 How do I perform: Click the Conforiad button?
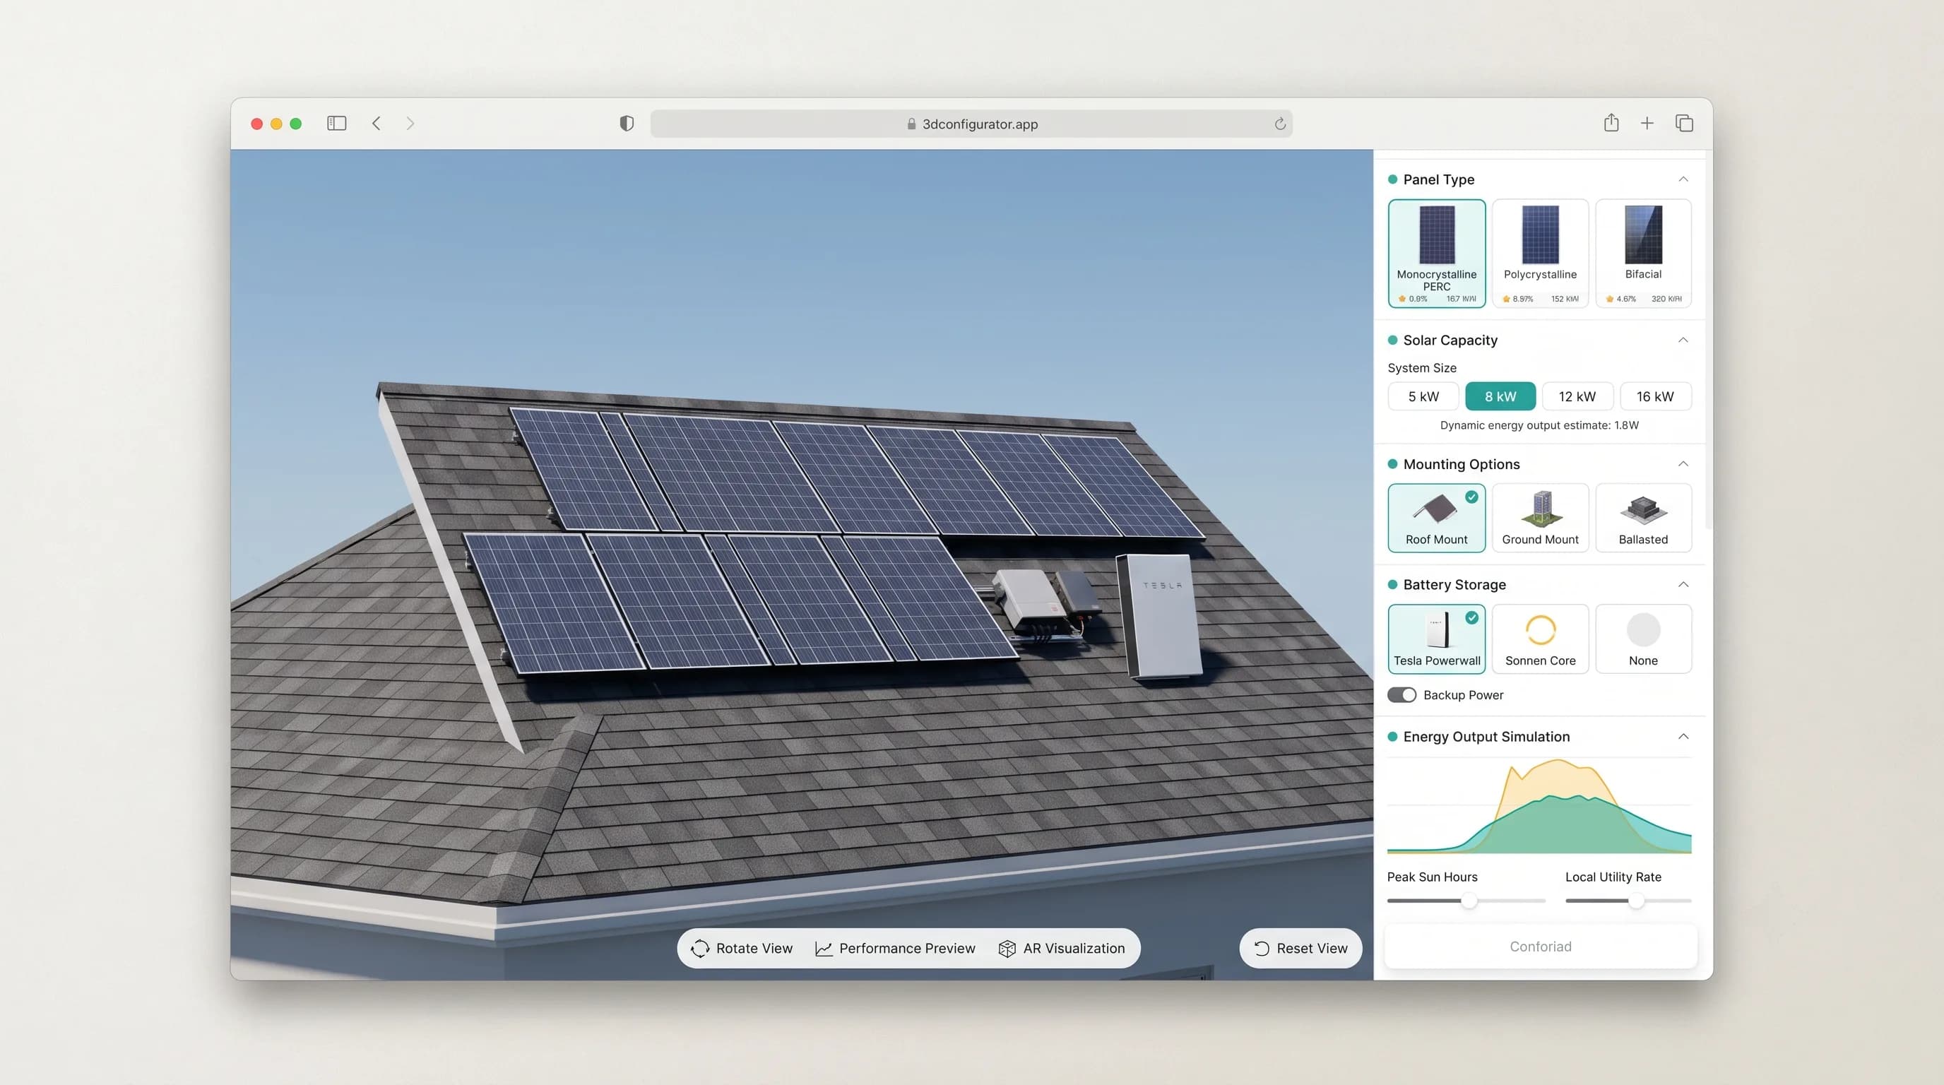(x=1540, y=946)
